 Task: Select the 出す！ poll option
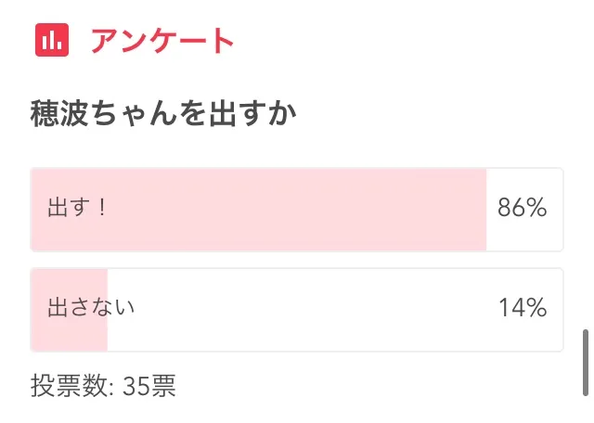(296, 209)
